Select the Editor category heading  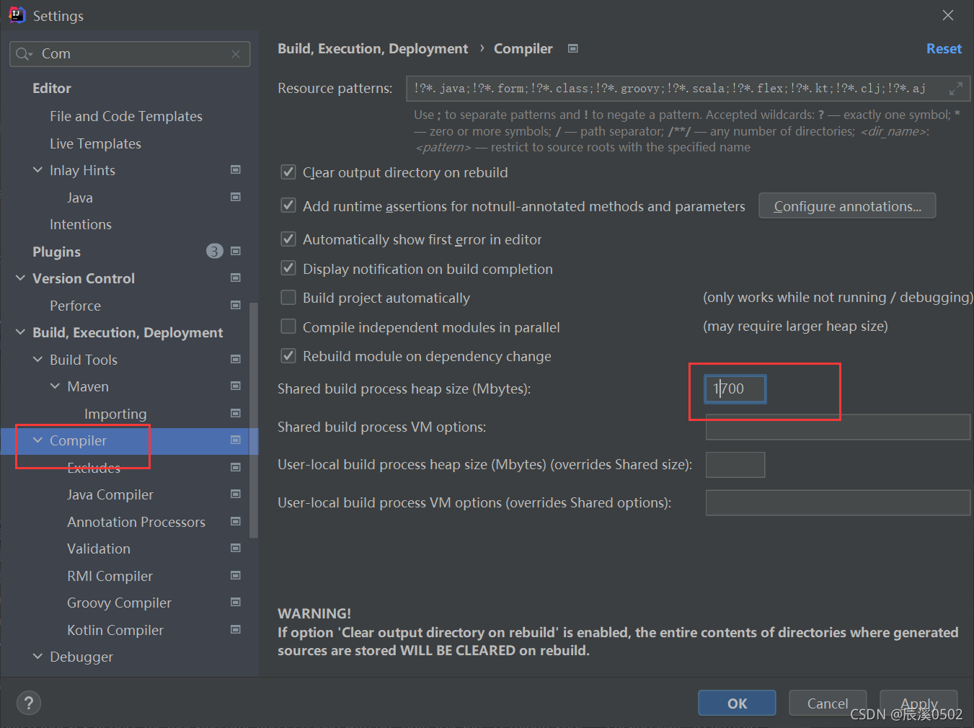52,88
